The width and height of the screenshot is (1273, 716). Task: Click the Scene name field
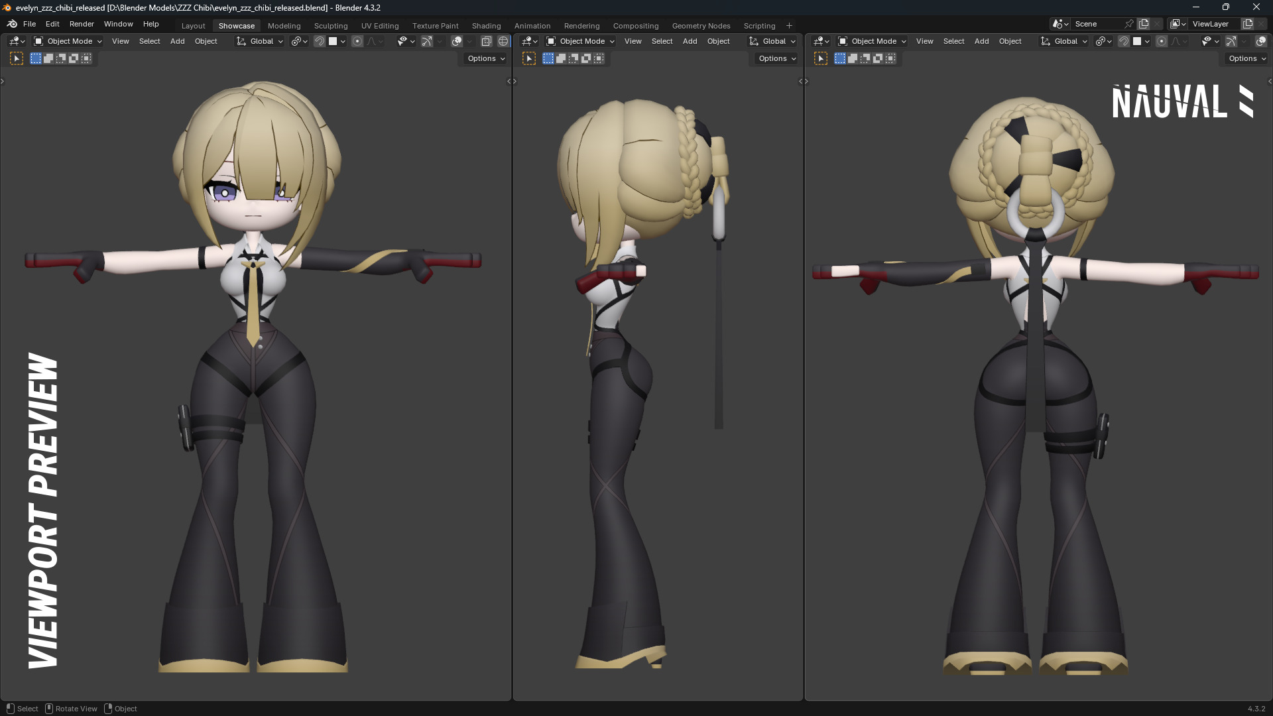[1097, 24]
